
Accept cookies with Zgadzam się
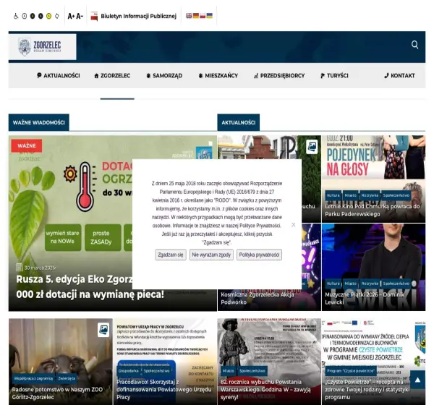point(171,255)
